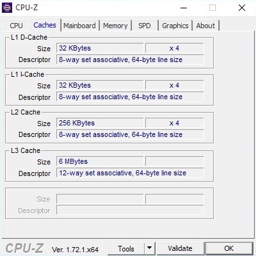This screenshot has width=256, height=256.
Task: Click the L1 D-Cache size field showing 32 KBytes
Action: point(100,48)
